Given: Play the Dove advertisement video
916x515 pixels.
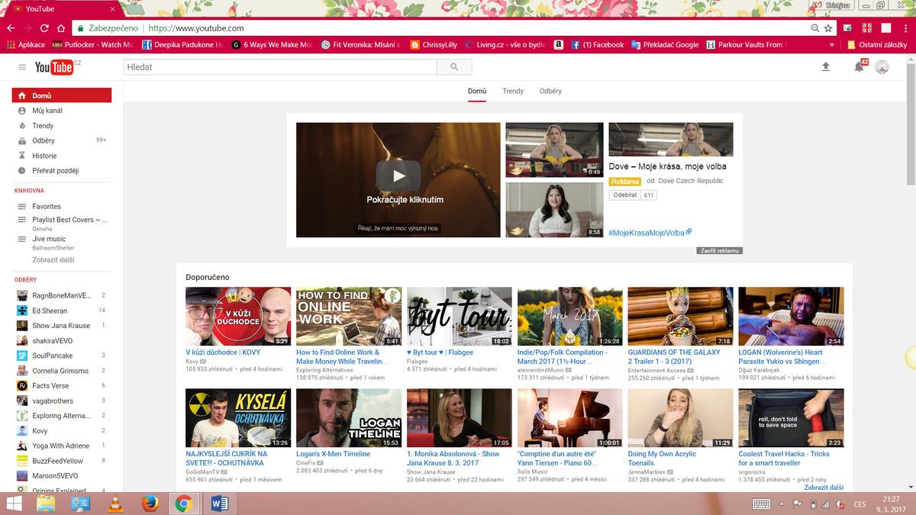Looking at the screenshot, I should (x=398, y=176).
